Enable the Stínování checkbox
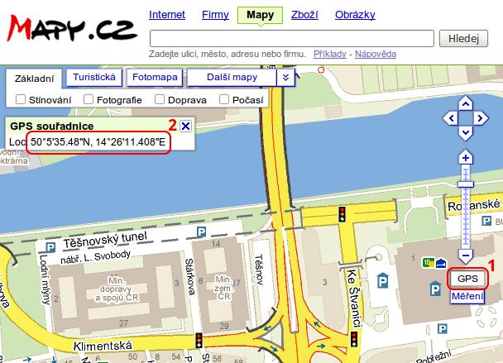The image size is (503, 363). [x=21, y=99]
